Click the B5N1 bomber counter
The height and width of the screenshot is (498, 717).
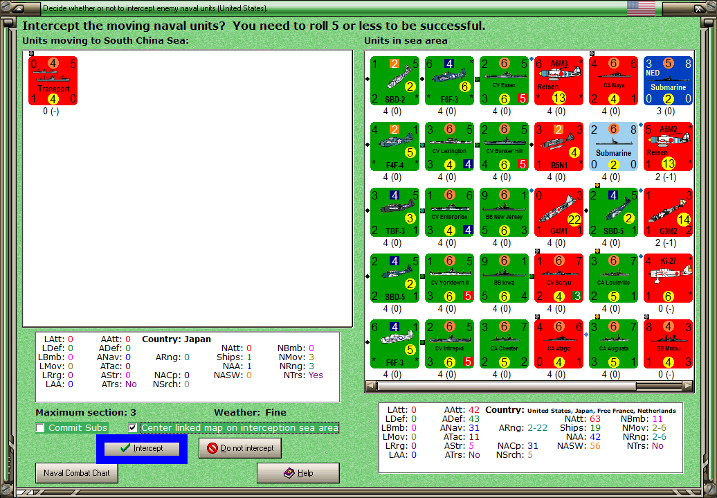click(x=559, y=146)
